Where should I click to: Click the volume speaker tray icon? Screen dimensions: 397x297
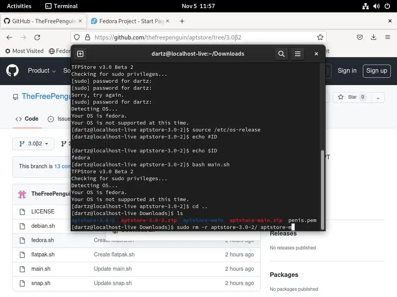(x=376, y=6)
